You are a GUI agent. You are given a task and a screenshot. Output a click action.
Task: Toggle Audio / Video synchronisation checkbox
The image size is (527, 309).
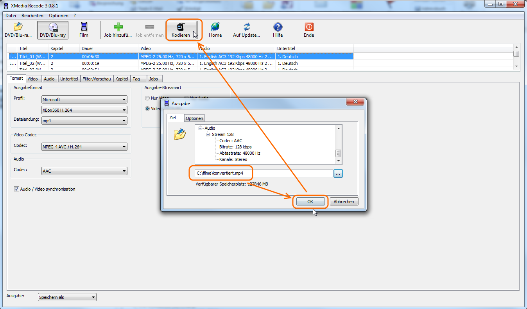[x=17, y=189]
